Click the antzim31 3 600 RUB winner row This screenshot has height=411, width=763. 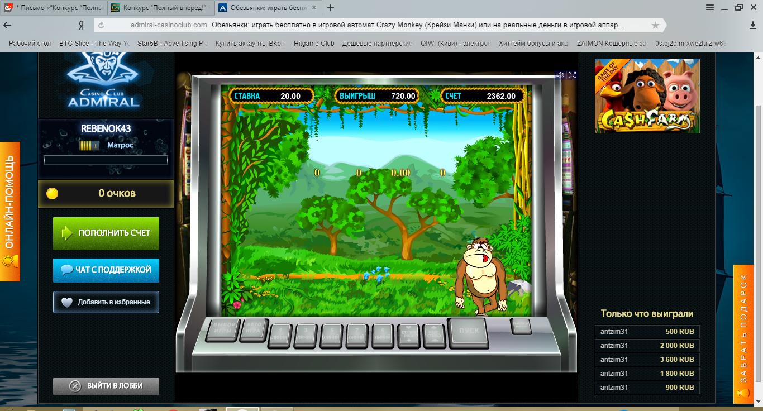[647, 360]
